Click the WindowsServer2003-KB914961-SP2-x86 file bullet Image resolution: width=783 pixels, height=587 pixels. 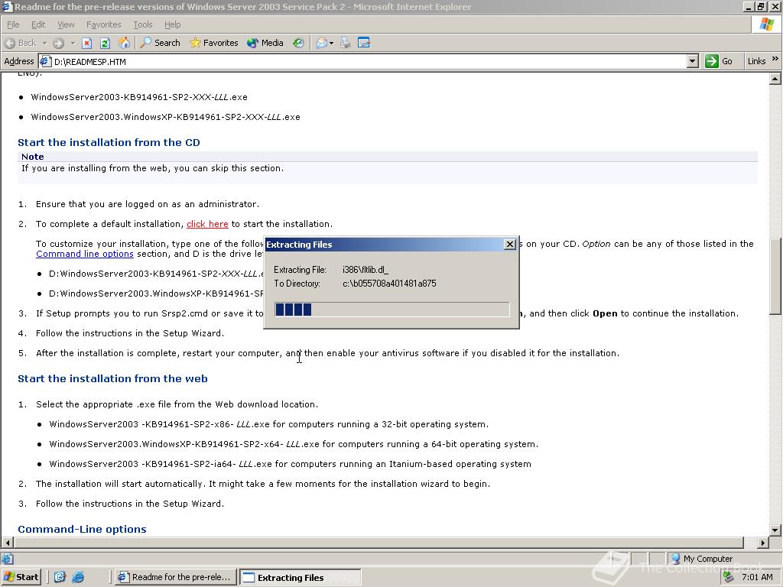268,424
